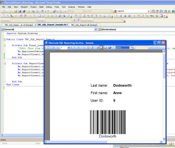Maximize the TBarCode SQL Reporting Service window
The width and height of the screenshot is (175, 148).
159,43
